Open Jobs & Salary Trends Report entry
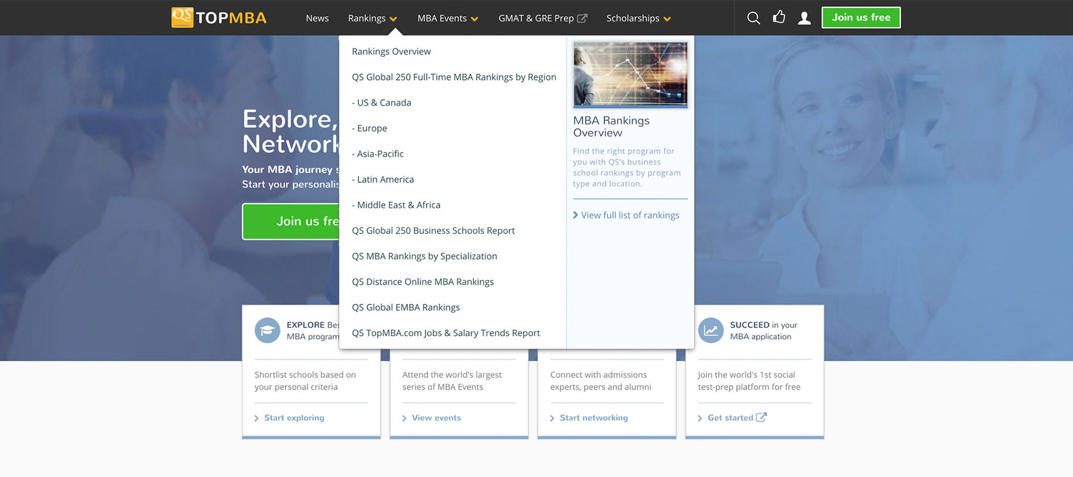1073x477 pixels. 446,333
